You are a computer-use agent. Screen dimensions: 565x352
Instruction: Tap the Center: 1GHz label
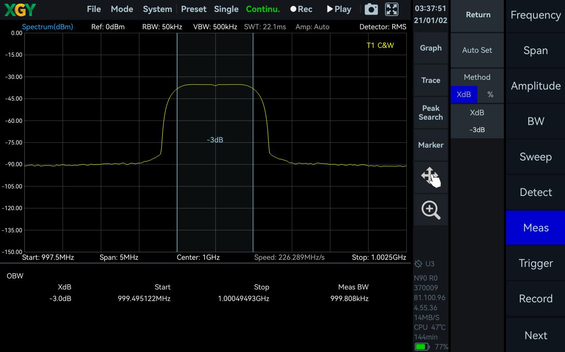coord(198,257)
